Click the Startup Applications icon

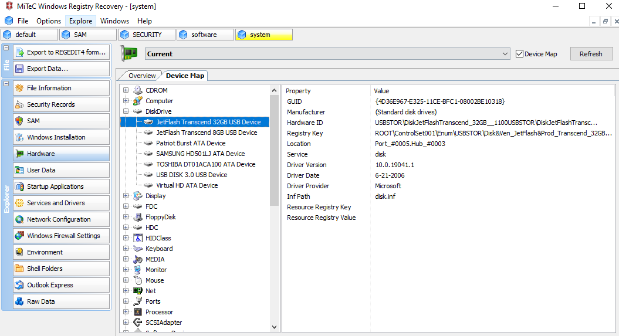19,186
